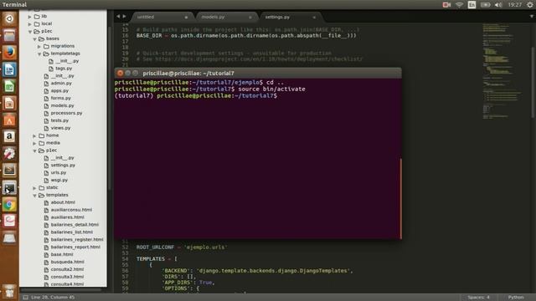This screenshot has width=536, height=301.
Task: Expand the migrations folder arrow
Action: tap(39, 46)
